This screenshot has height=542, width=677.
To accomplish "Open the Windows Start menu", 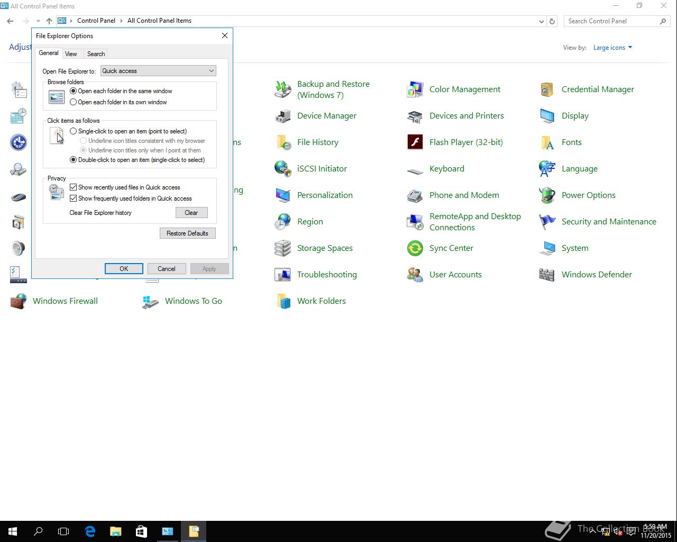I will [x=13, y=531].
